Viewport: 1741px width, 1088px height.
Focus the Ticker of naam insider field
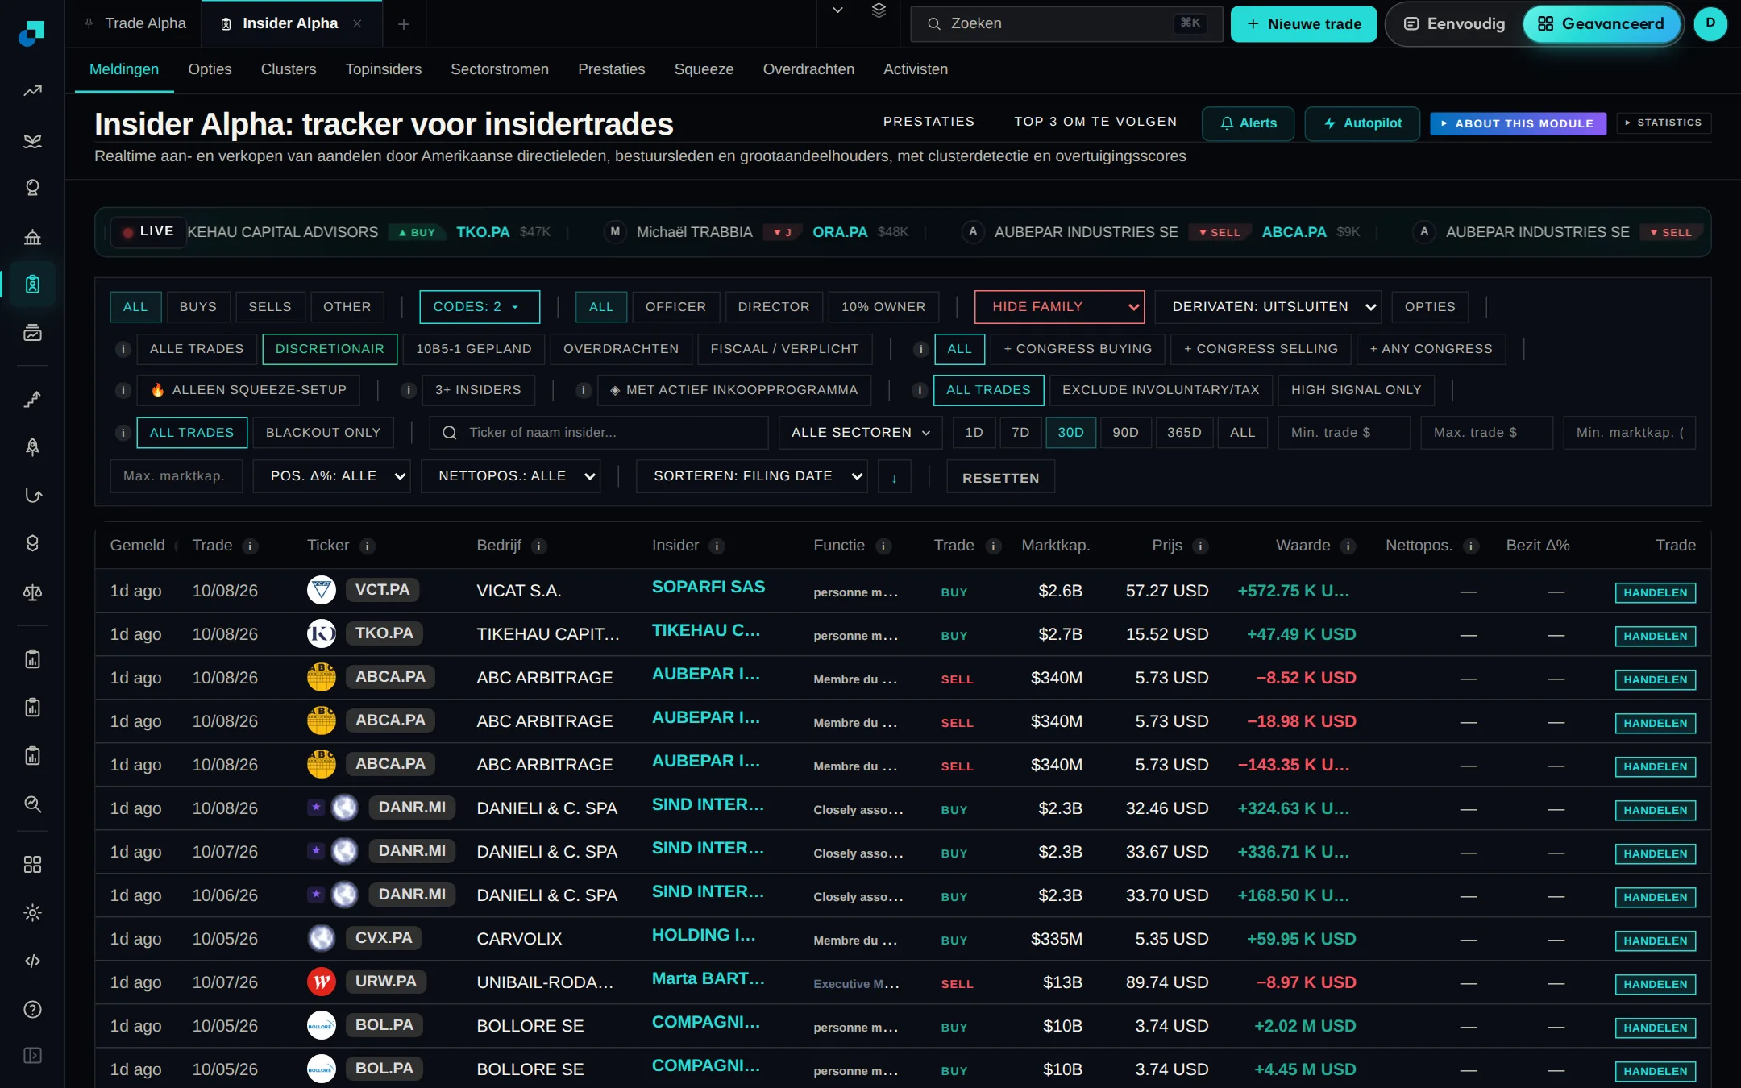(599, 433)
